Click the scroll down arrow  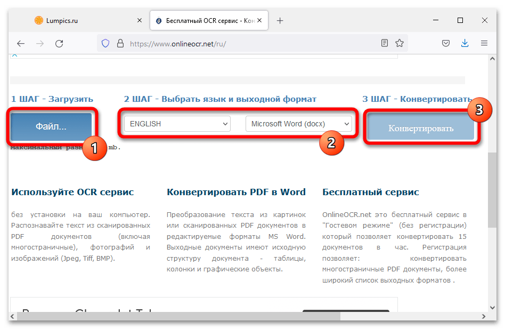pyautogui.click(x=492, y=308)
